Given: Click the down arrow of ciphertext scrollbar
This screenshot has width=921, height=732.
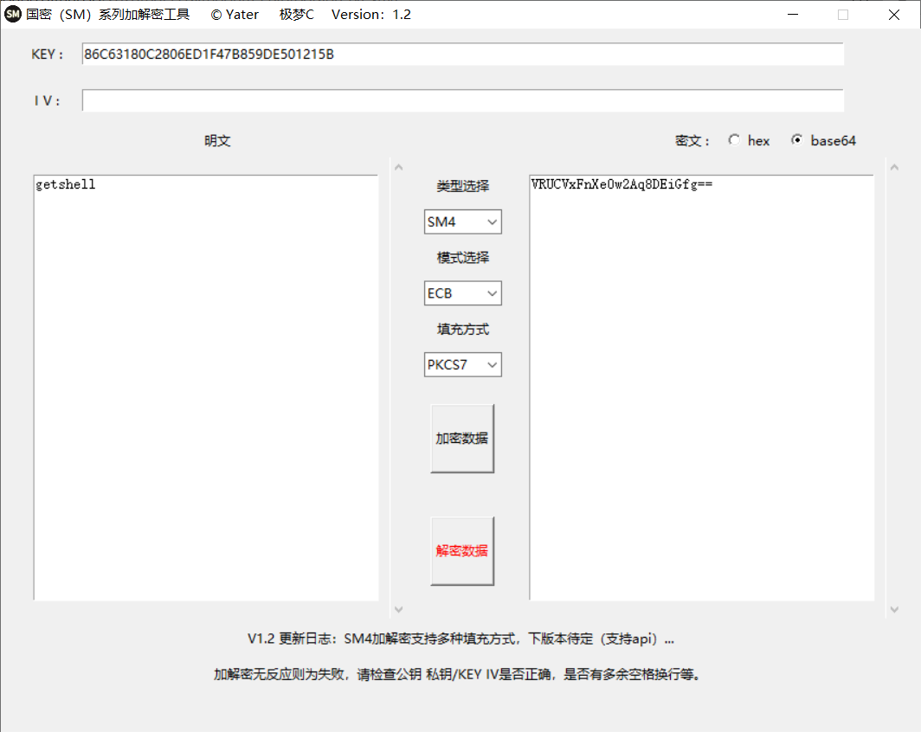Looking at the screenshot, I should 894,608.
